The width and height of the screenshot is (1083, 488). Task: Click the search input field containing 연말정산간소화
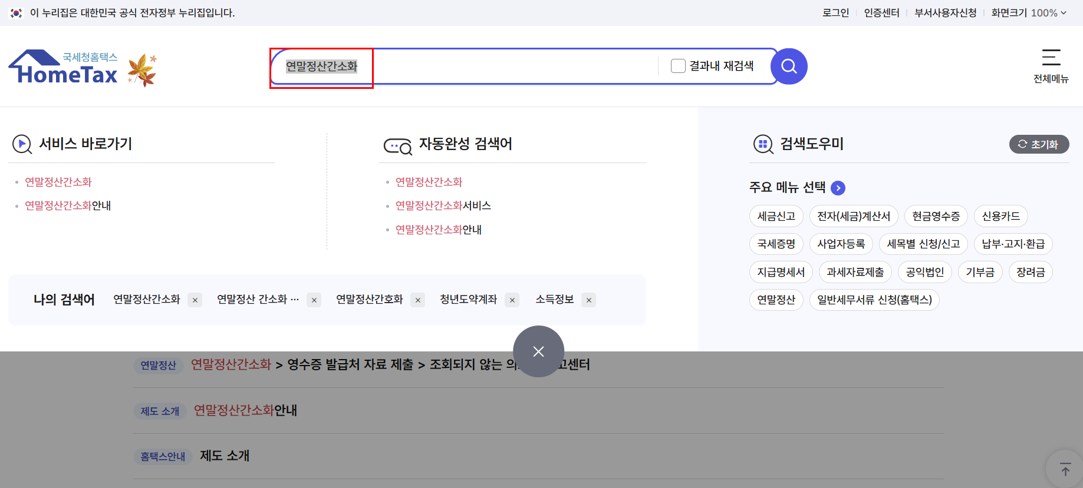(x=466, y=66)
